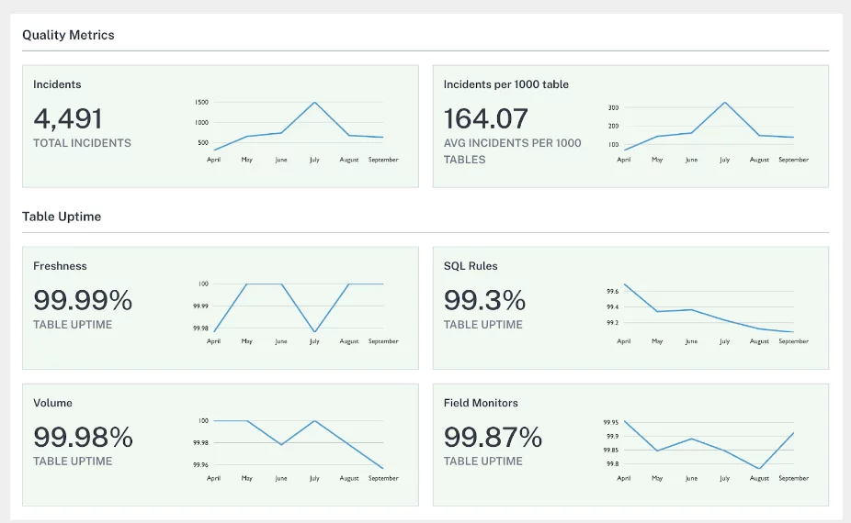Open the Field Monitors card title
The height and width of the screenshot is (523, 851).
(481, 403)
